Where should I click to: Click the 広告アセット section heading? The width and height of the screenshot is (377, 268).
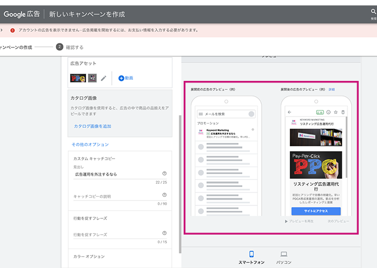[83, 63]
